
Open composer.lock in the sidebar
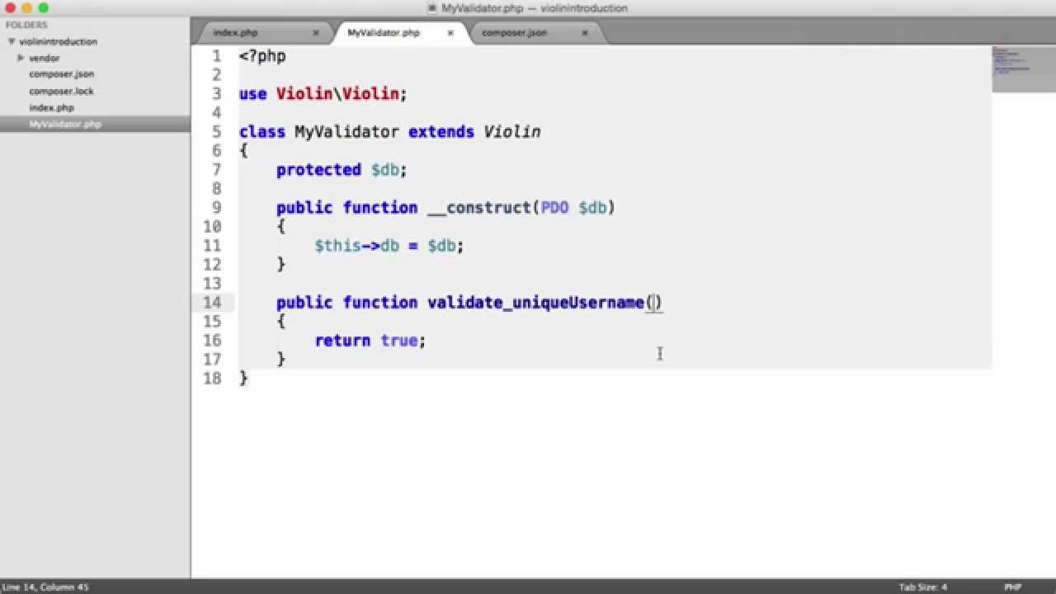pyautogui.click(x=61, y=91)
